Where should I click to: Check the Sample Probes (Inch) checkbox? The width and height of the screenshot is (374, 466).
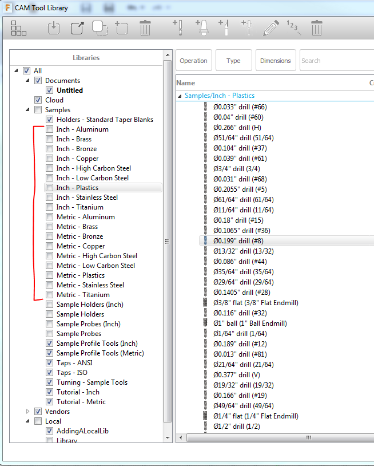pos(50,323)
